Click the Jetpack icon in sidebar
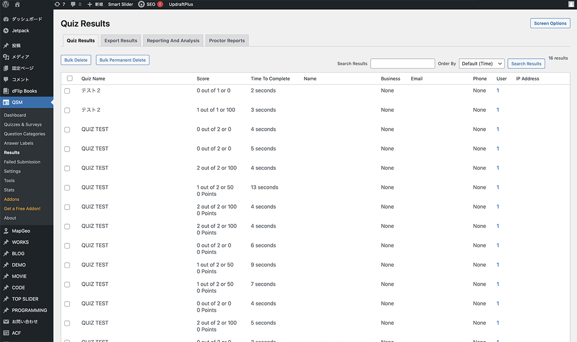The width and height of the screenshot is (577, 342). tap(6, 31)
